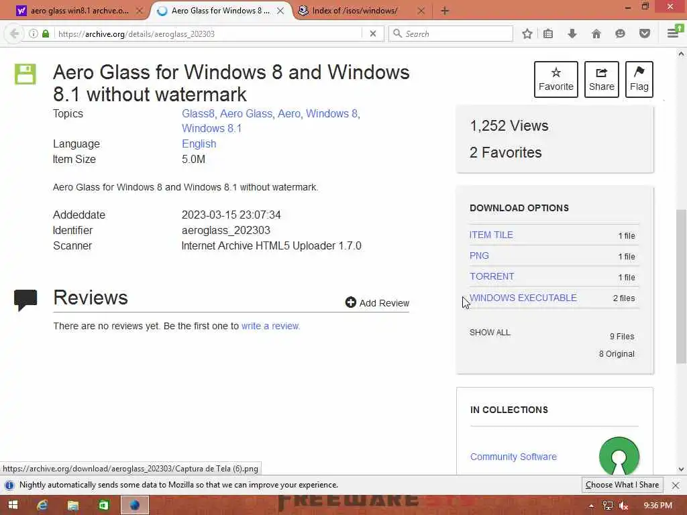Close the 'aero glass win8.1' Yahoo tab
The height and width of the screenshot is (515, 687).
click(140, 11)
